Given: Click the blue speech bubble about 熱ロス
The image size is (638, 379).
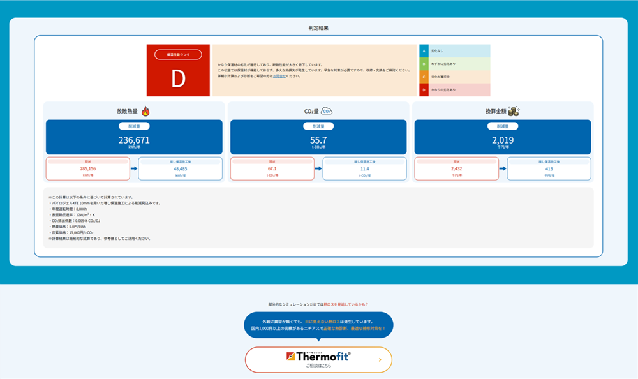Looking at the screenshot, I should [x=318, y=325].
